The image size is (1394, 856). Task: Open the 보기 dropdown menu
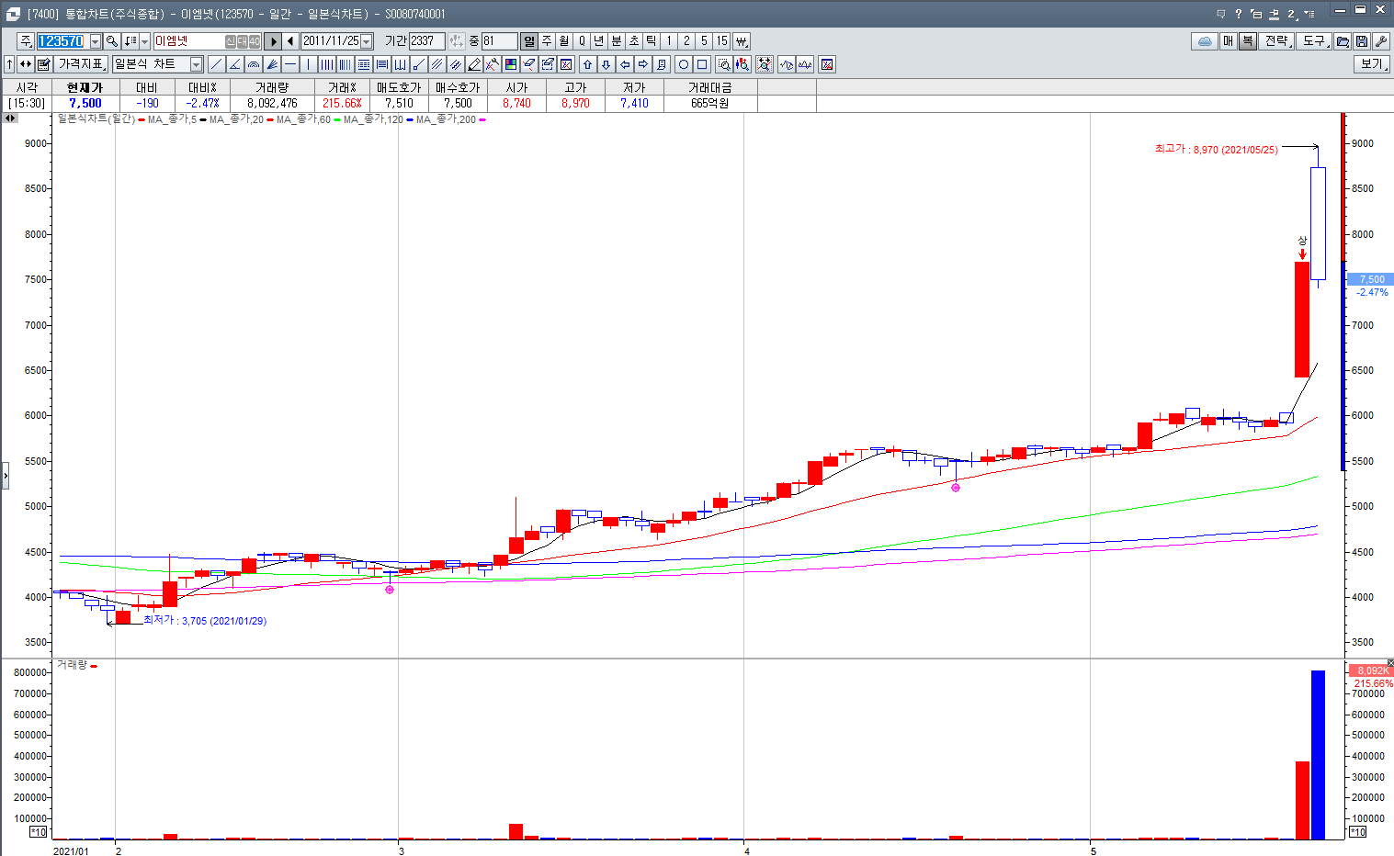tap(1372, 64)
